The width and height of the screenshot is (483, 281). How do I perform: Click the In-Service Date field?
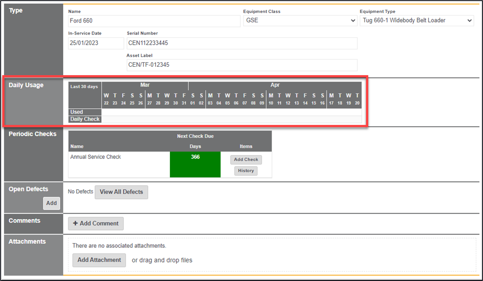click(96, 43)
